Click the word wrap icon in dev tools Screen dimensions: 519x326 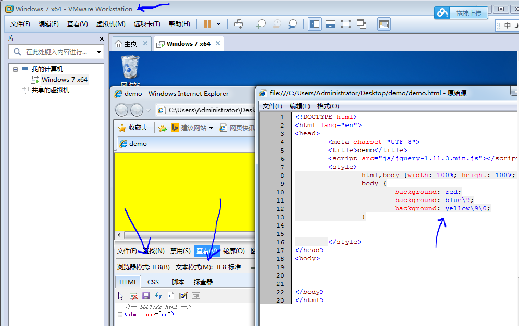(196, 296)
